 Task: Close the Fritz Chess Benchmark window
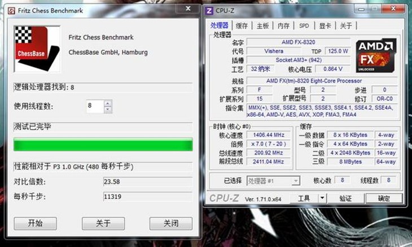coord(188,8)
